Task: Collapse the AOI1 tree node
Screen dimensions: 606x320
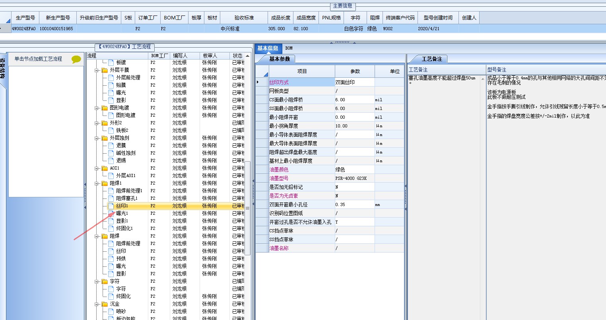Action: click(x=97, y=168)
